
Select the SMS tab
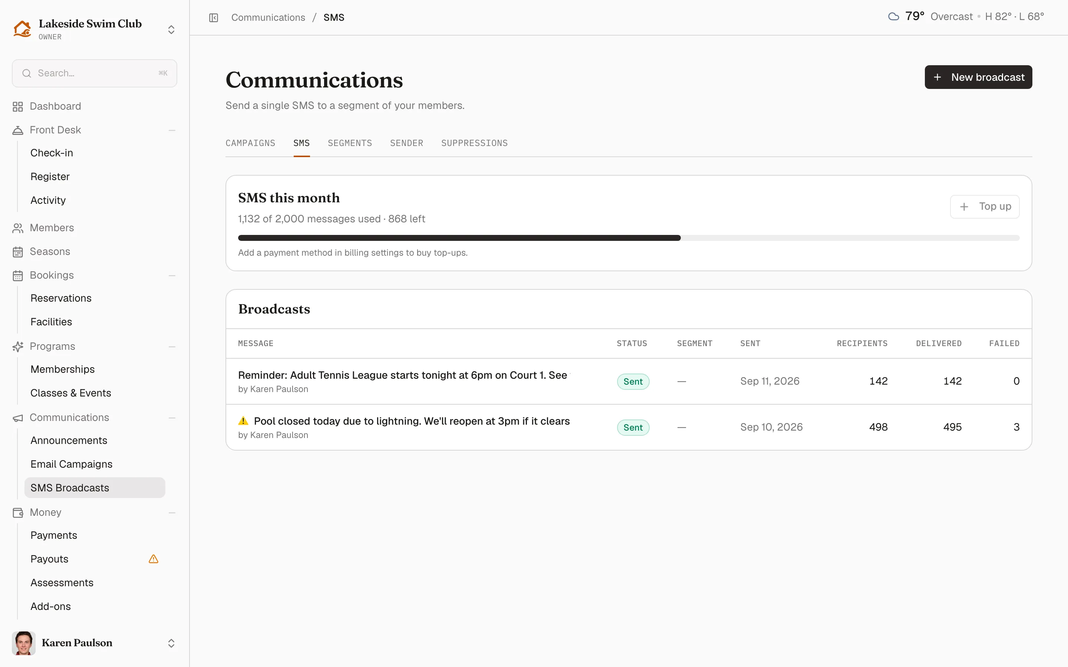301,143
